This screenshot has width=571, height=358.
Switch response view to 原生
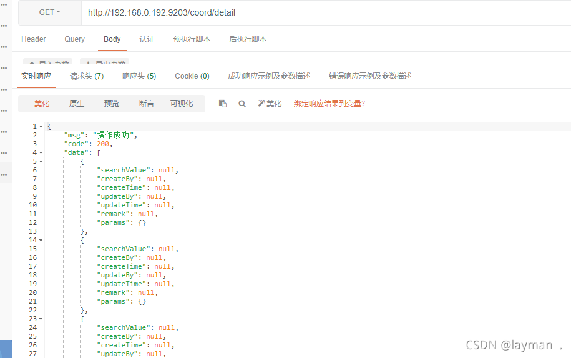pos(77,104)
